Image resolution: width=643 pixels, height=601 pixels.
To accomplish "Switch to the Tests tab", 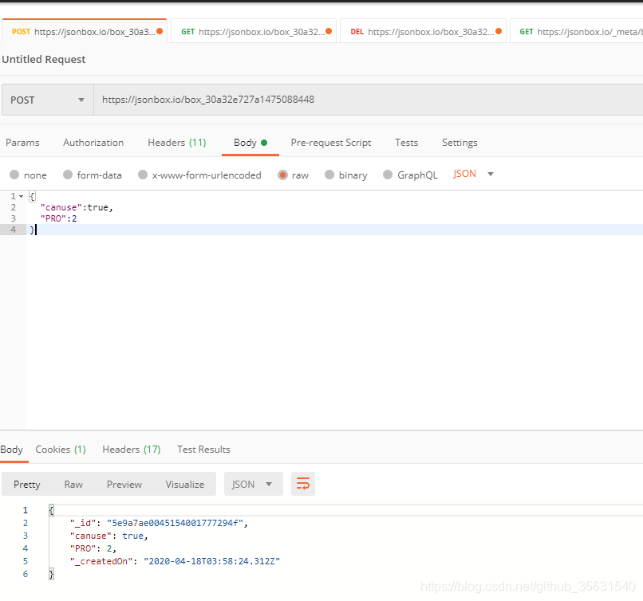I will [x=406, y=143].
